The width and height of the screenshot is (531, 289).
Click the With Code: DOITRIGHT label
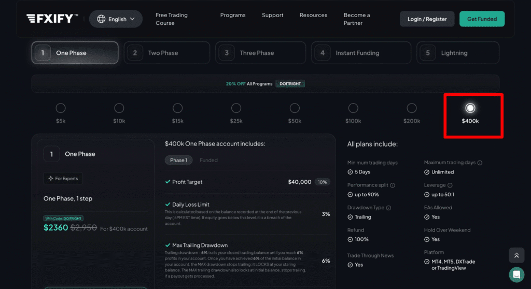coord(63,218)
